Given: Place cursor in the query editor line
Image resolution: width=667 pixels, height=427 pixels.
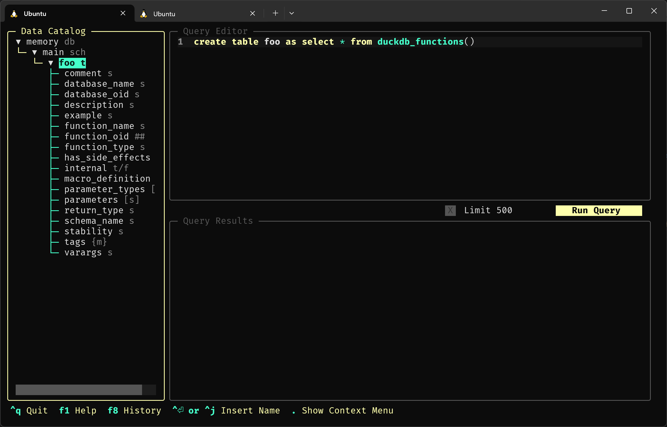Looking at the screenshot, I should click(332, 42).
